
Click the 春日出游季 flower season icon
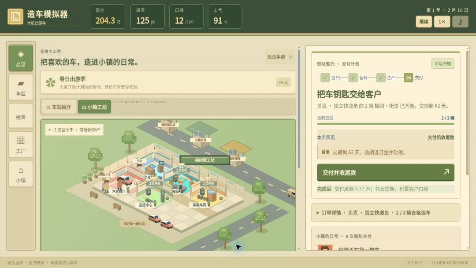click(50, 82)
